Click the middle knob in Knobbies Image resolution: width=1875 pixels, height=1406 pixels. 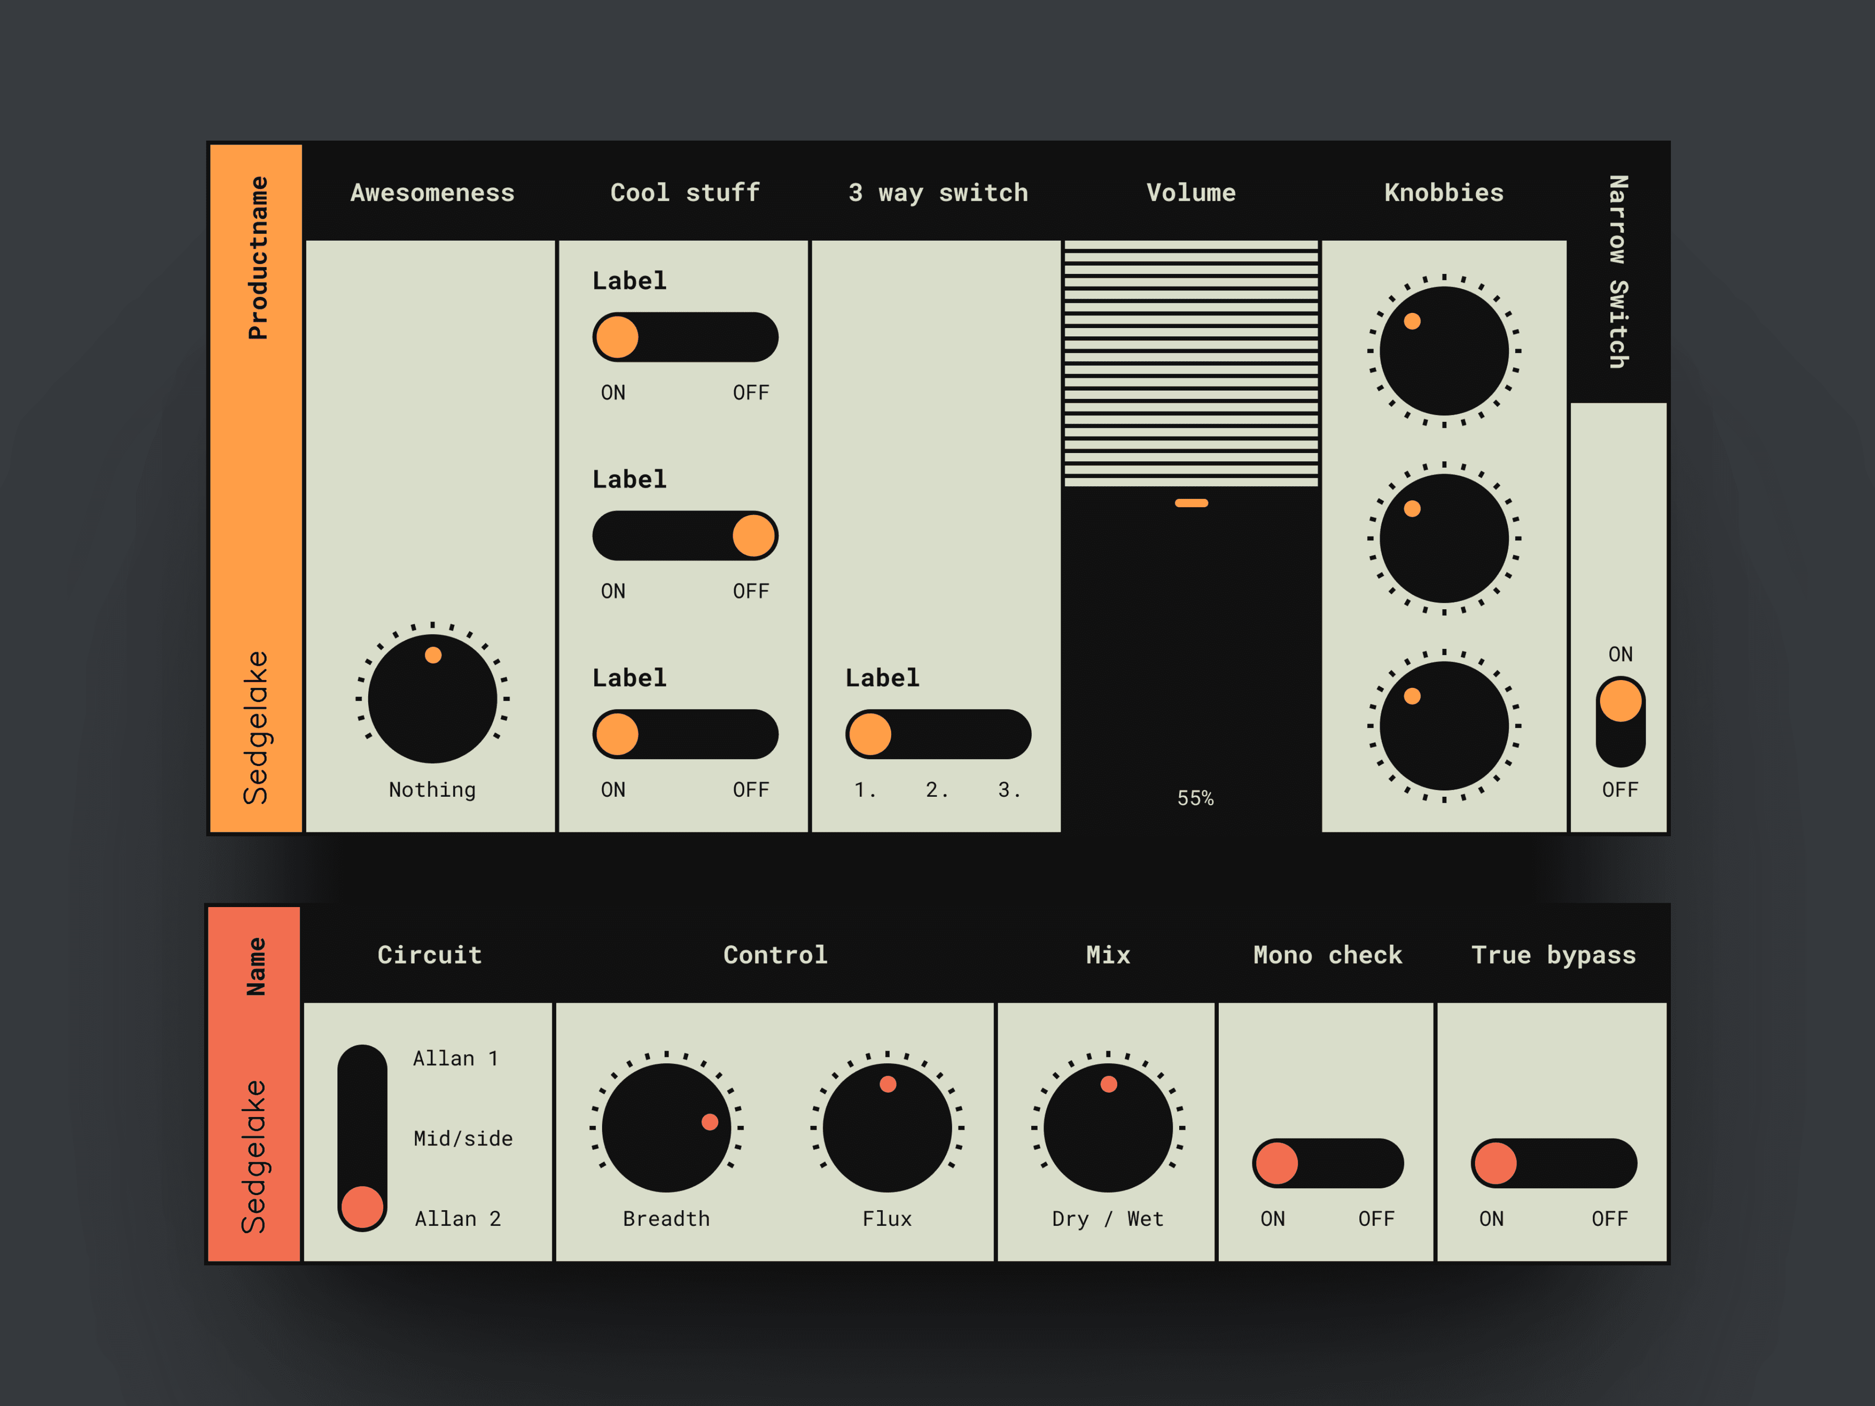[1443, 538]
